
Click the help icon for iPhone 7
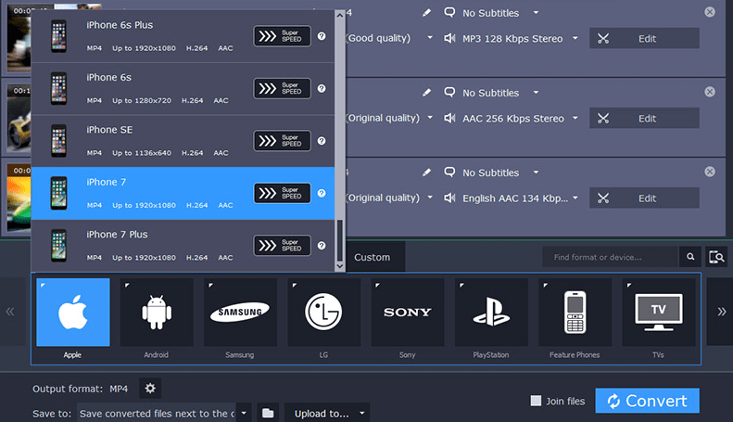coord(322,193)
